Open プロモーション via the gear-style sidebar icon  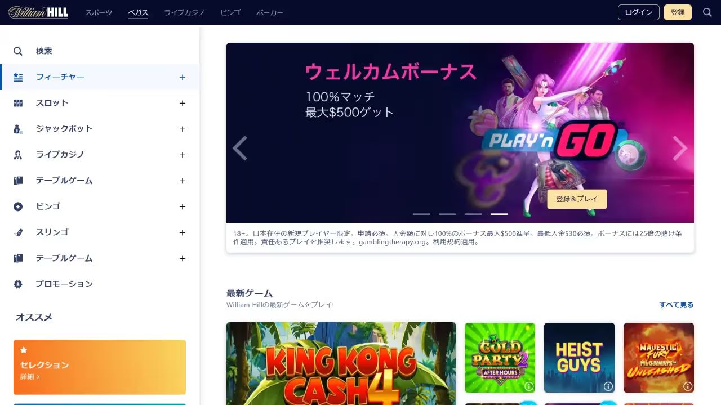tap(17, 284)
